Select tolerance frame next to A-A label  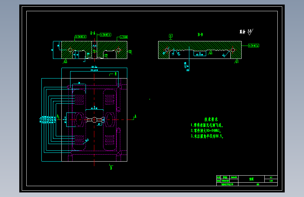click(106, 35)
